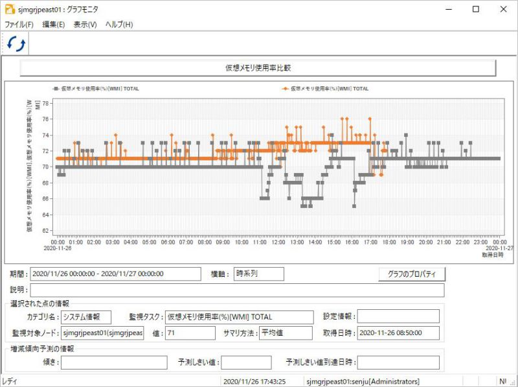Viewport: 518px width, 387px height.
Task: Click the gray series legend entry
Action: click(96, 89)
